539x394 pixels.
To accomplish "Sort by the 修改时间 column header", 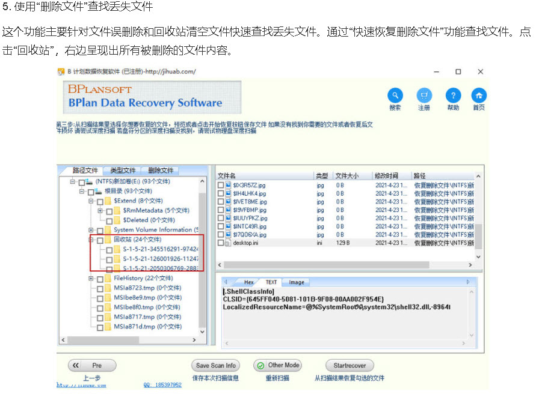I will (x=392, y=176).
